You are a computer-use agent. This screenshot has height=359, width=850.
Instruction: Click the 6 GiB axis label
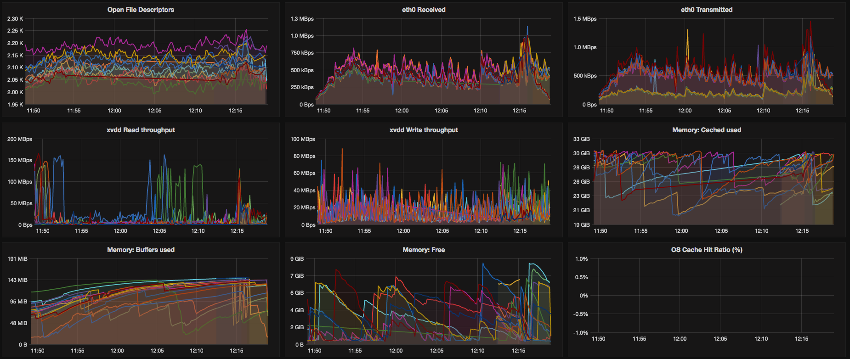point(297,293)
